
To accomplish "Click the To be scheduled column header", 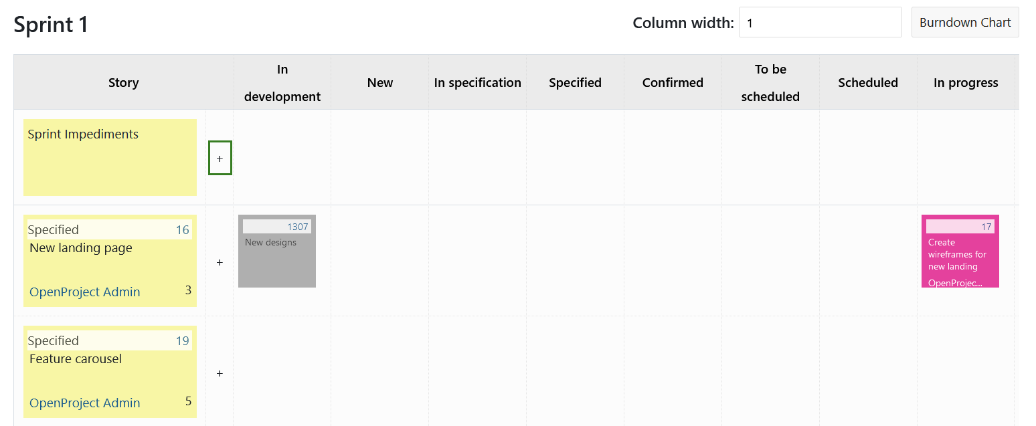I will 770,82.
